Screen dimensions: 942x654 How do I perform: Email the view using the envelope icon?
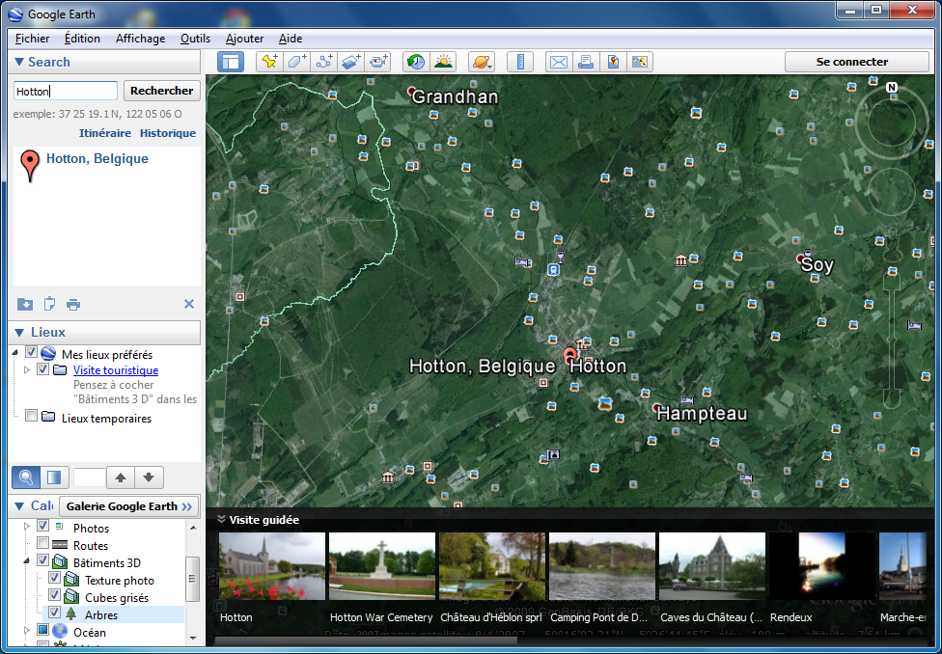click(x=559, y=62)
